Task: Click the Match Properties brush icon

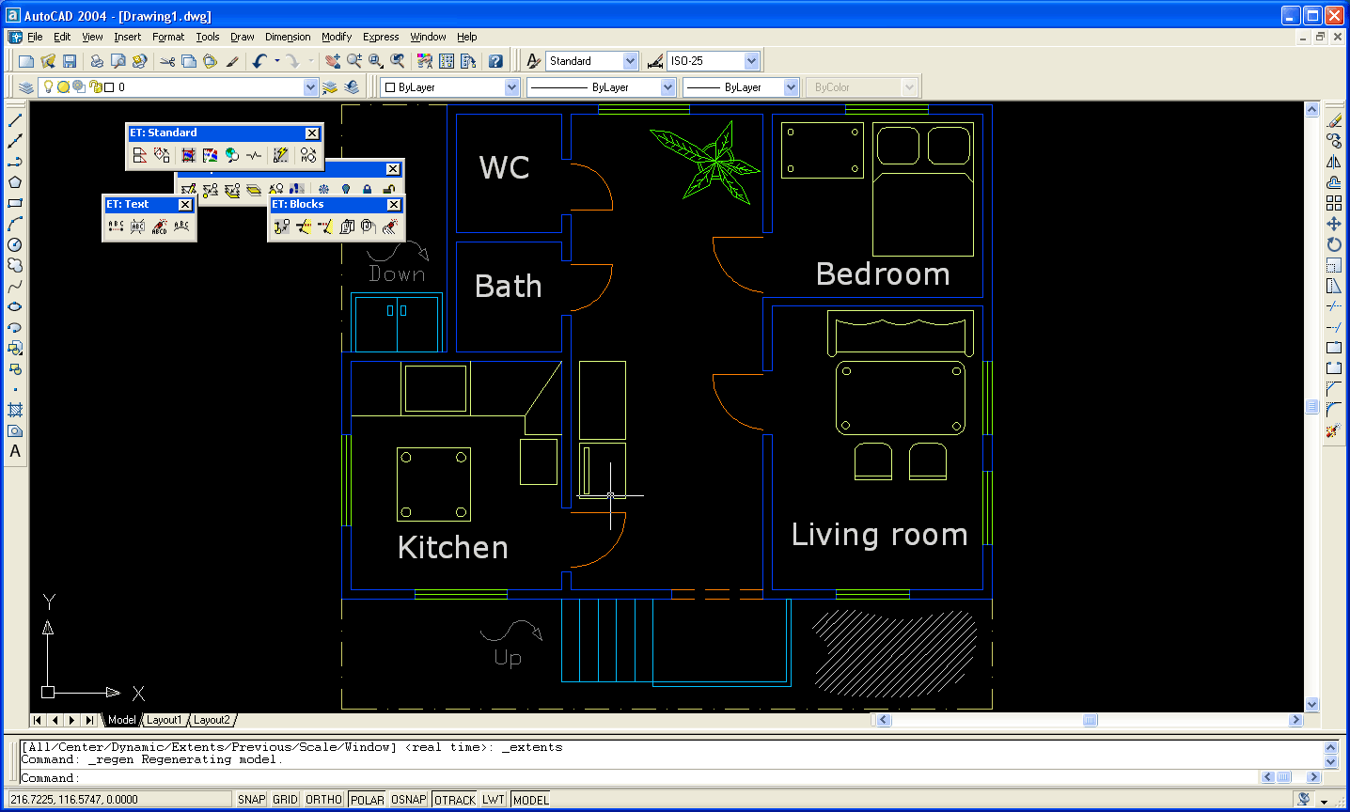Action: click(x=232, y=61)
